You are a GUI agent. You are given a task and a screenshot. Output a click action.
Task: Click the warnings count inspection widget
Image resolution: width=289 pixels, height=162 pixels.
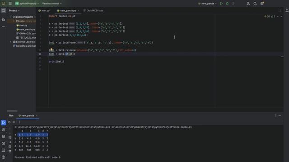270,17
